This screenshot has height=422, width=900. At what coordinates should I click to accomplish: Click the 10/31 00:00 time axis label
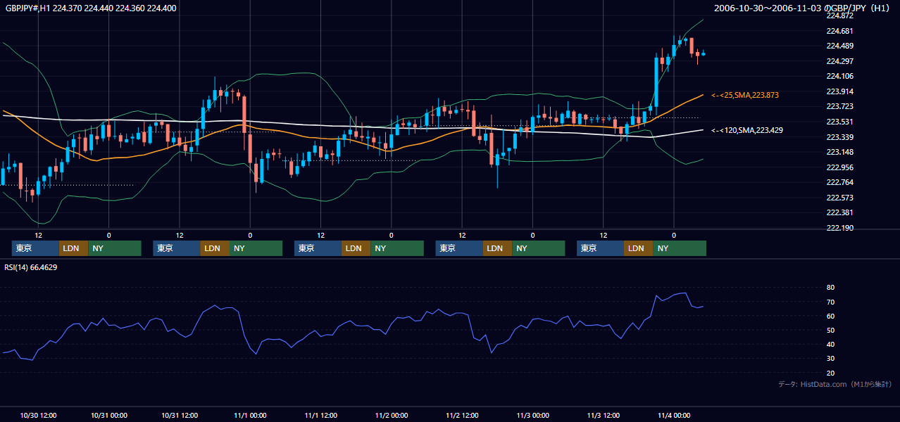[x=108, y=416]
